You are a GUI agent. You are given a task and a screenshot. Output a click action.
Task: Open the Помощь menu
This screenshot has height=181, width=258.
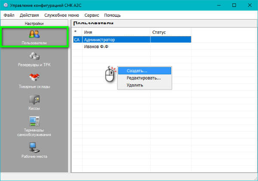tap(112, 15)
